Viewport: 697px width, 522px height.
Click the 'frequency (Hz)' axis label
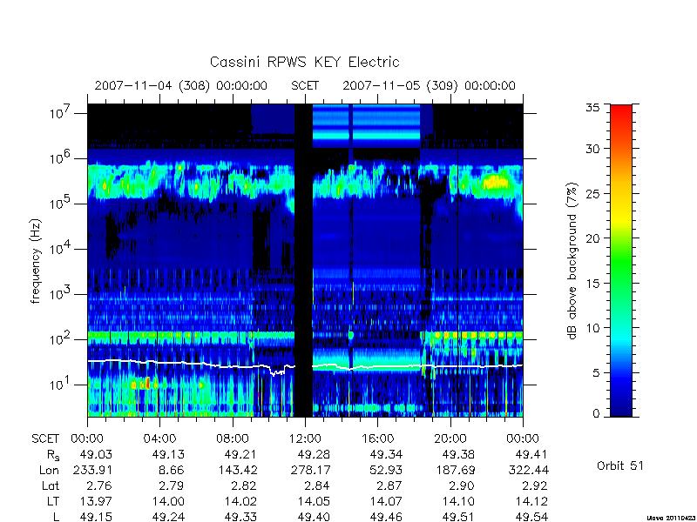(x=36, y=261)
